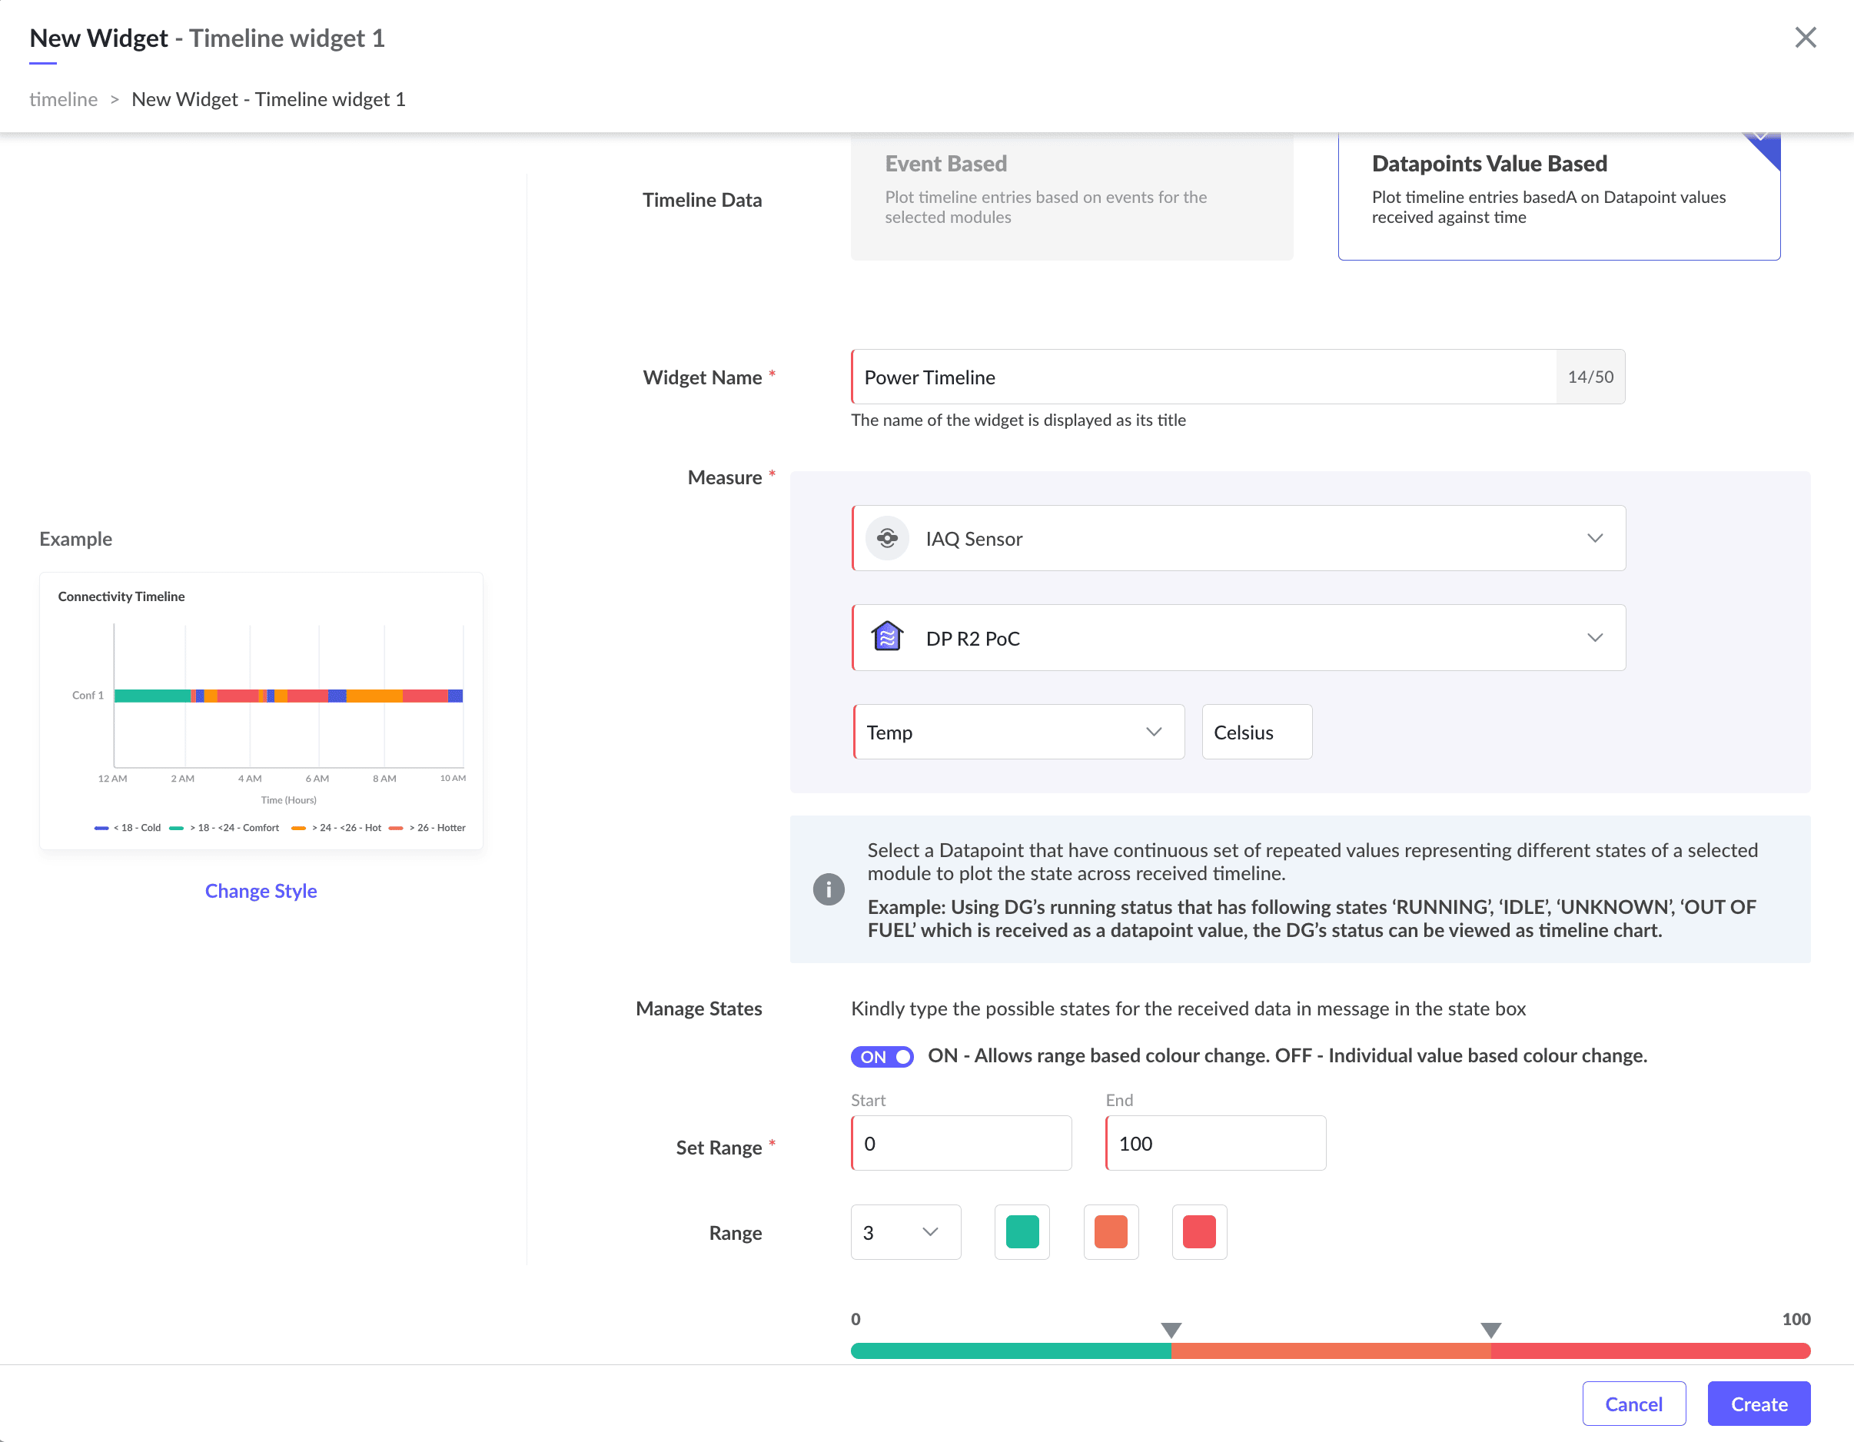Click the info icon beside datapoint help
1854x1442 pixels.
[x=829, y=889]
